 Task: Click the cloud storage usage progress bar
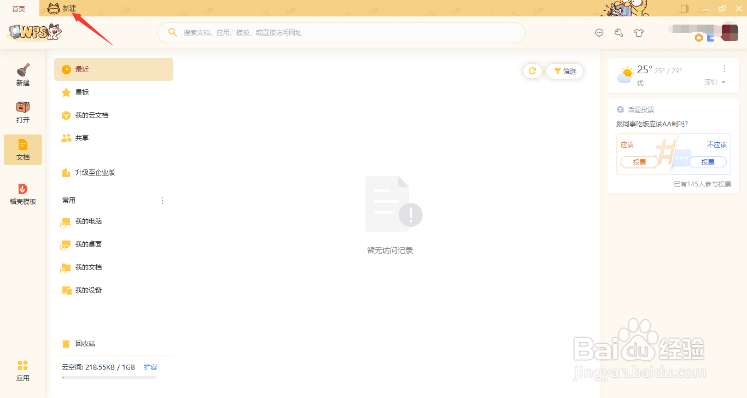click(x=109, y=378)
